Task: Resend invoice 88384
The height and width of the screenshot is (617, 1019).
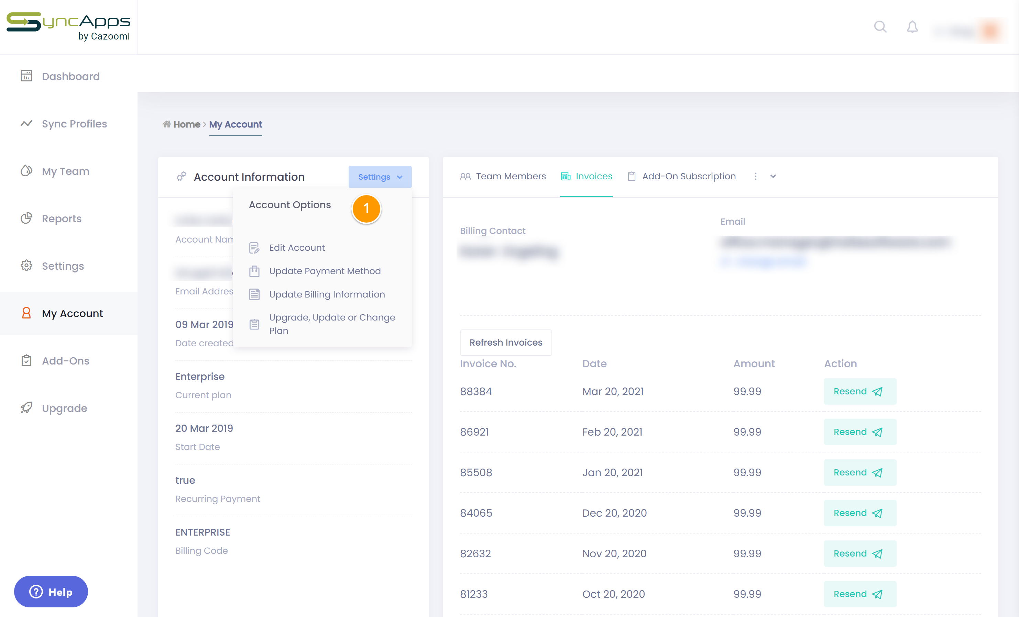Action: pos(859,391)
